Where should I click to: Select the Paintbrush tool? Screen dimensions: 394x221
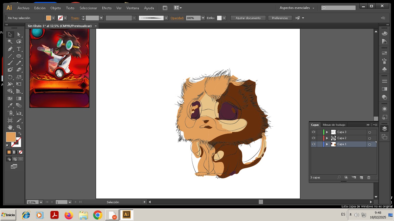coord(10,63)
